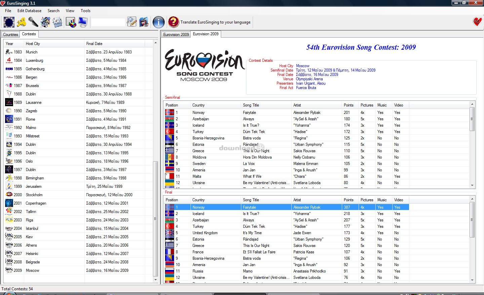This screenshot has width=484, height=295.
Task: Click the yellow Europe map countries icon
Action: (21, 22)
